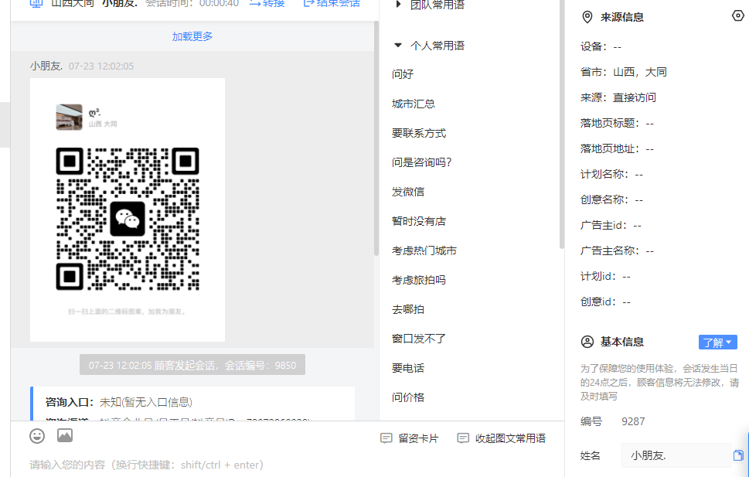Focus the message input box
Viewport: 749px width, 477px height.
pyautogui.click(x=287, y=465)
